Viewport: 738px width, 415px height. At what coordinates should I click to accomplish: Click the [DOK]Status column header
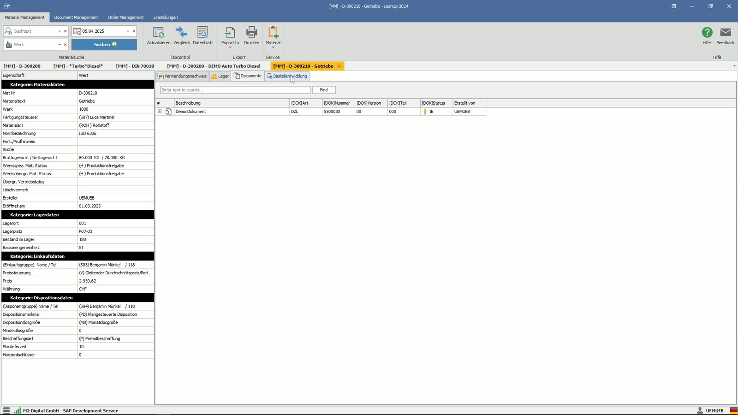point(436,103)
